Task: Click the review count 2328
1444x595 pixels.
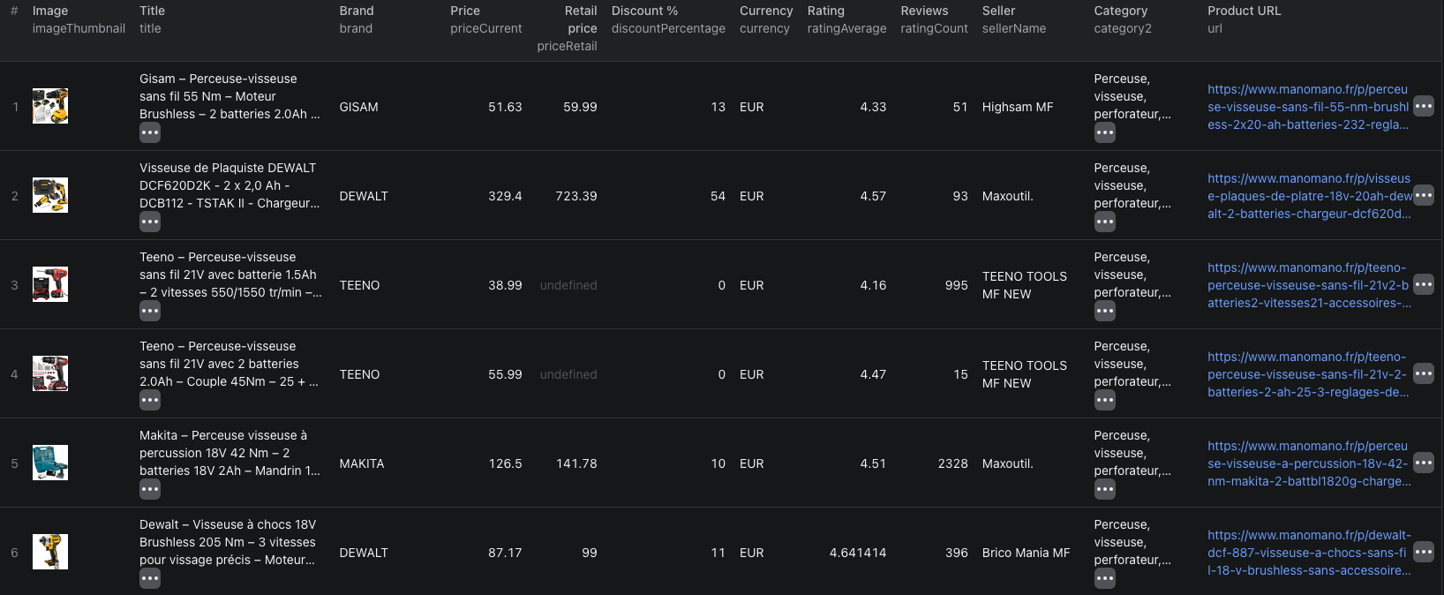Action: 952,463
